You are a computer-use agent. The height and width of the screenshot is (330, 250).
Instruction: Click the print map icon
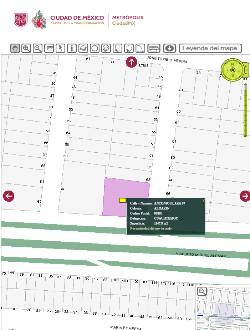[154, 48]
